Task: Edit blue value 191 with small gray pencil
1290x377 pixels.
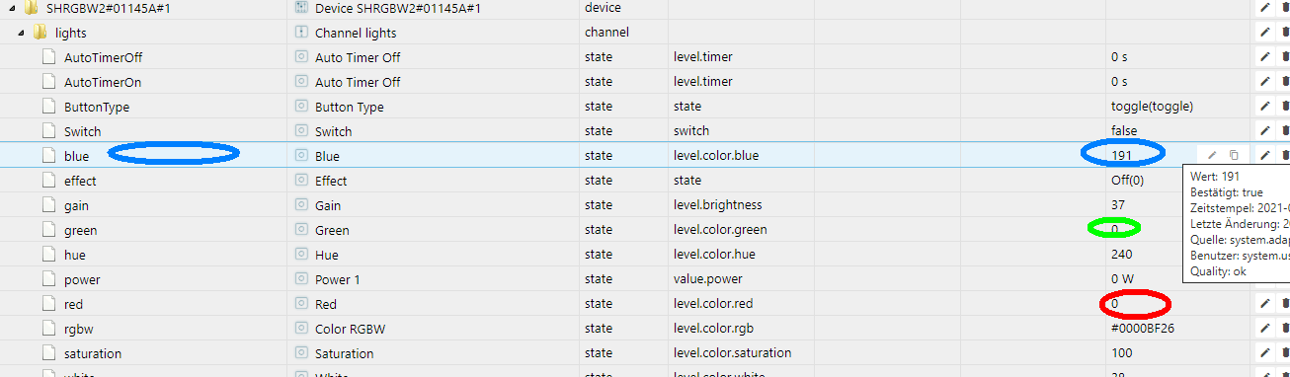Action: coord(1212,156)
